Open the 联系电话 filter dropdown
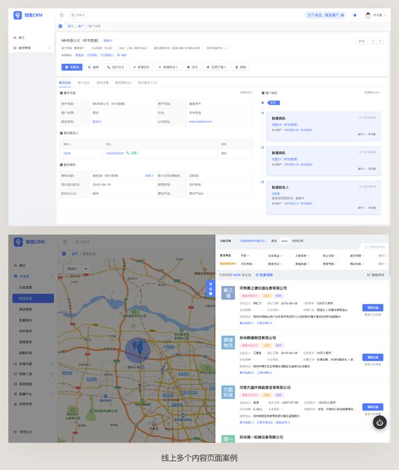The width and height of the screenshot is (399, 470). [275, 264]
